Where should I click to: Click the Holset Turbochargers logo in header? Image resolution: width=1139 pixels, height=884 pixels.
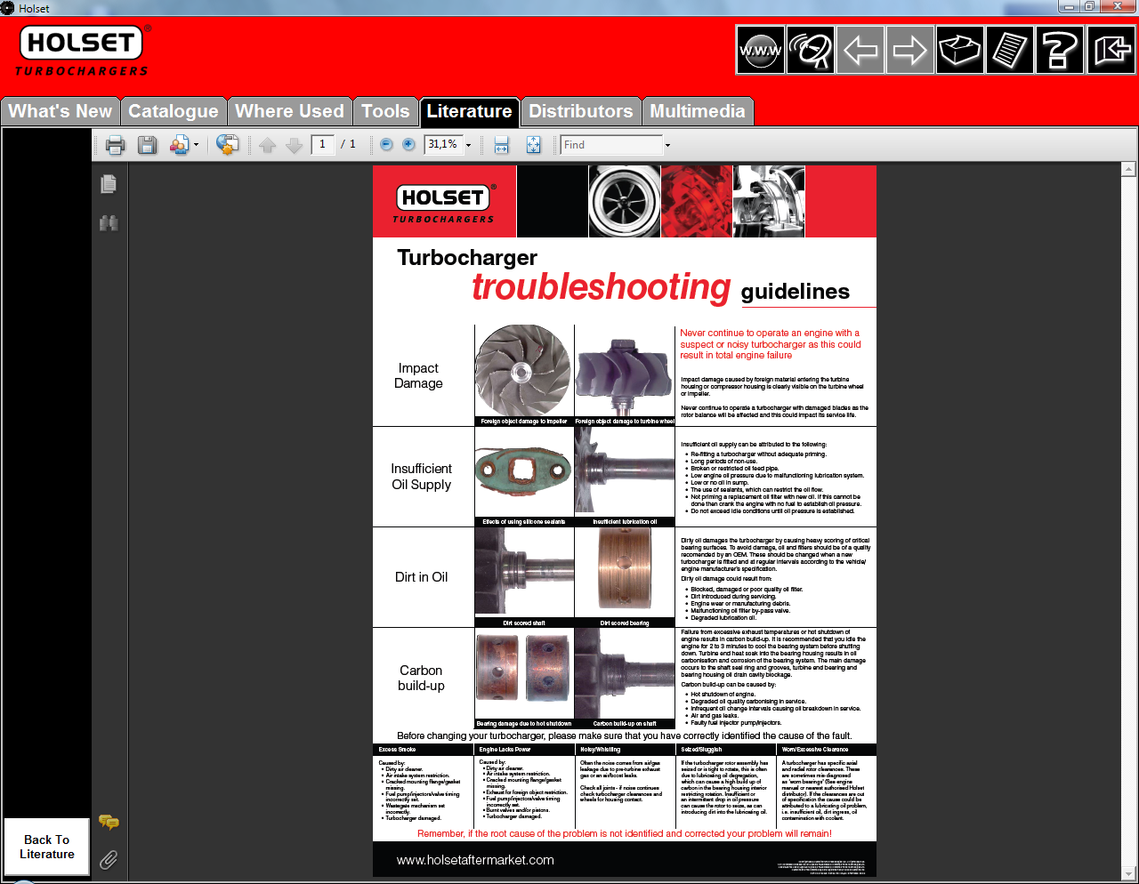[83, 51]
